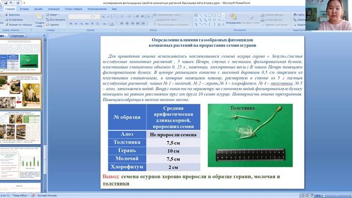Open the Показ слайдов tab
This screenshot has height=198, width=352.
tap(73, 9)
